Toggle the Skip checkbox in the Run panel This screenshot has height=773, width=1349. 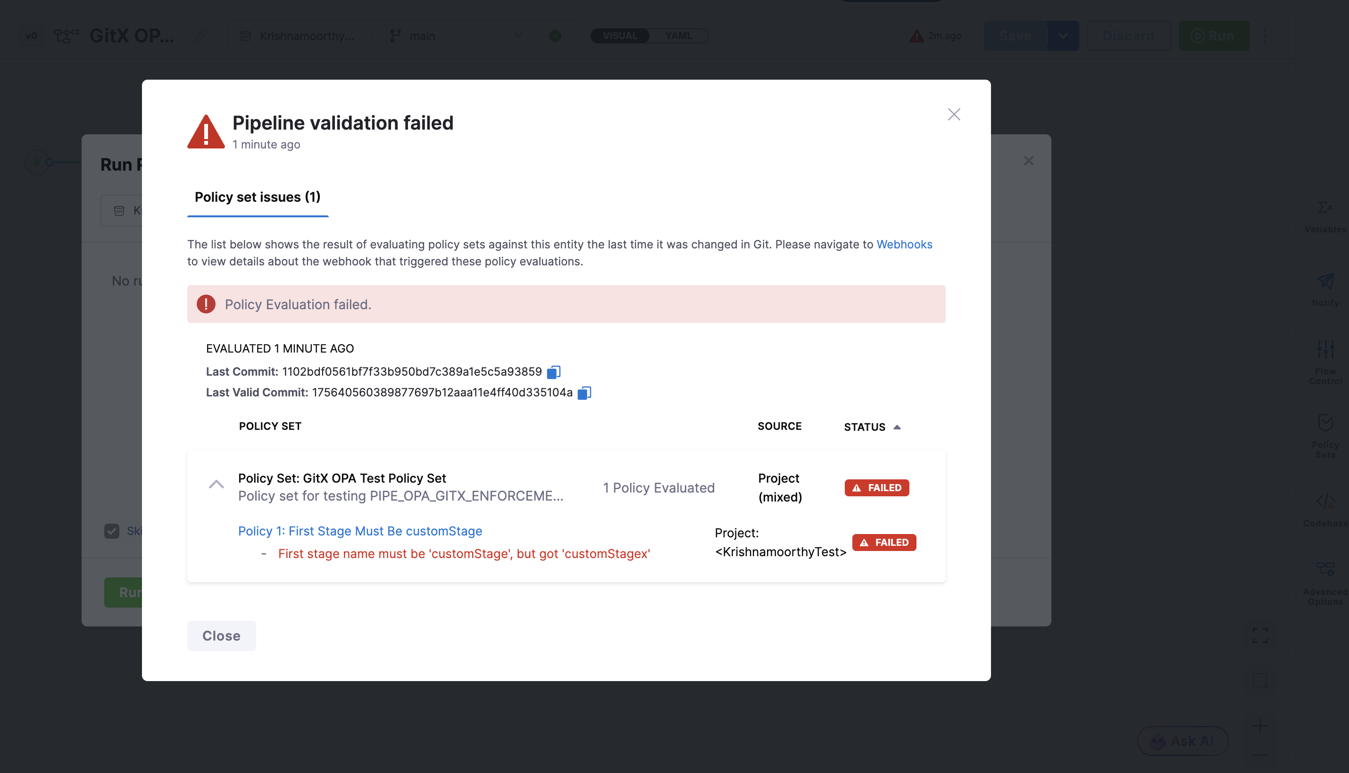112,531
